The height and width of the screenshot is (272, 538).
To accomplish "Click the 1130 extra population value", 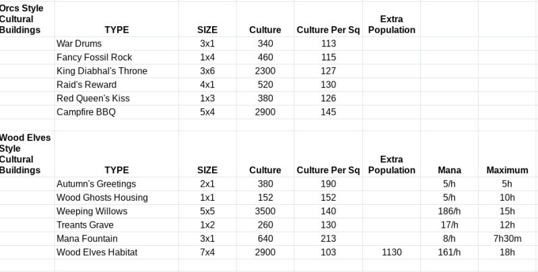I will coord(391,251).
